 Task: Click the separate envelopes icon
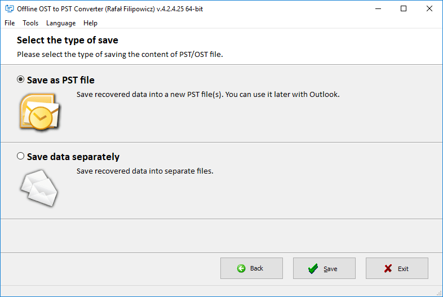pyautogui.click(x=39, y=188)
